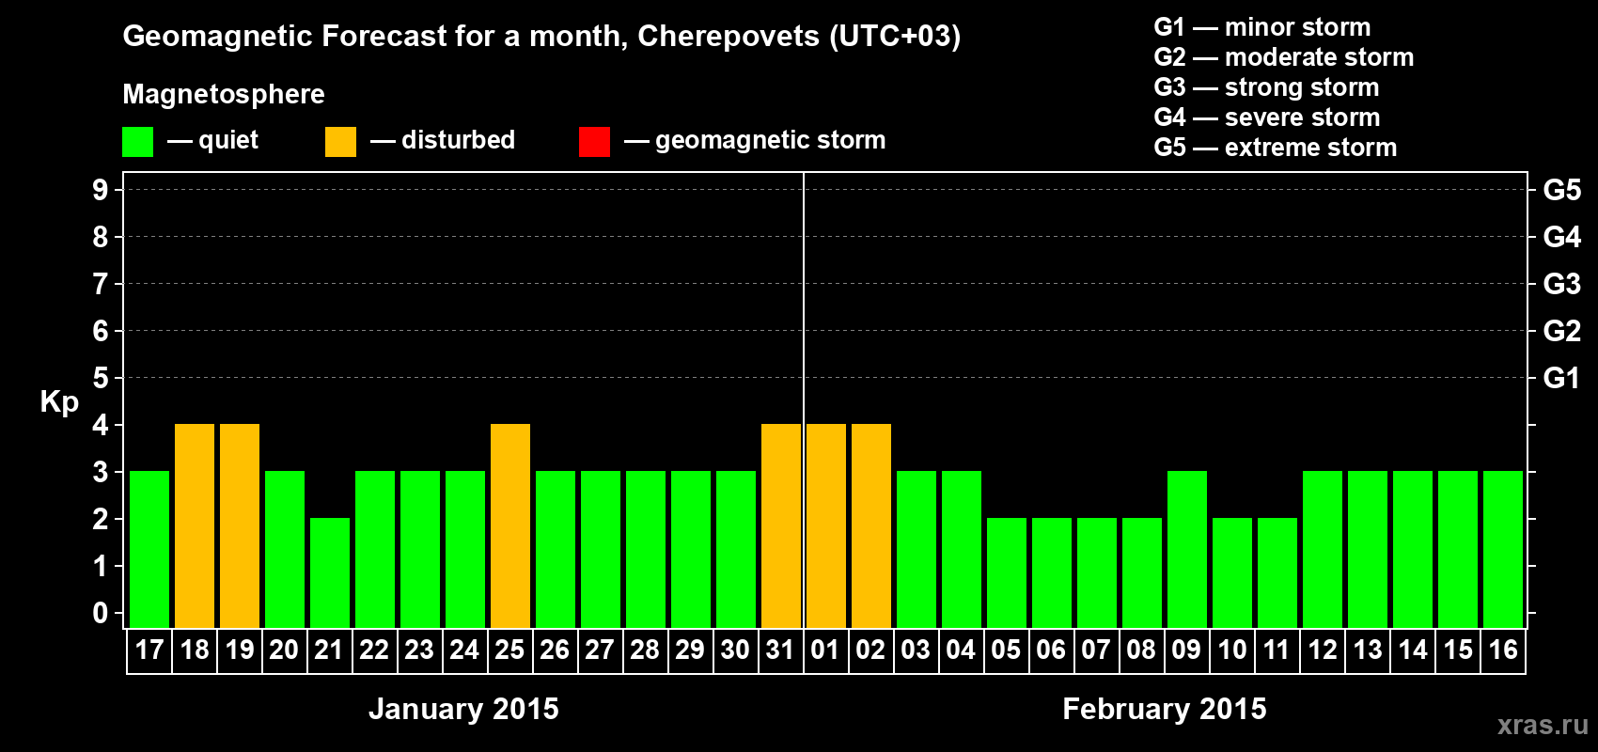
Task: Click the green quiet legend swatch
Action: coord(138,142)
